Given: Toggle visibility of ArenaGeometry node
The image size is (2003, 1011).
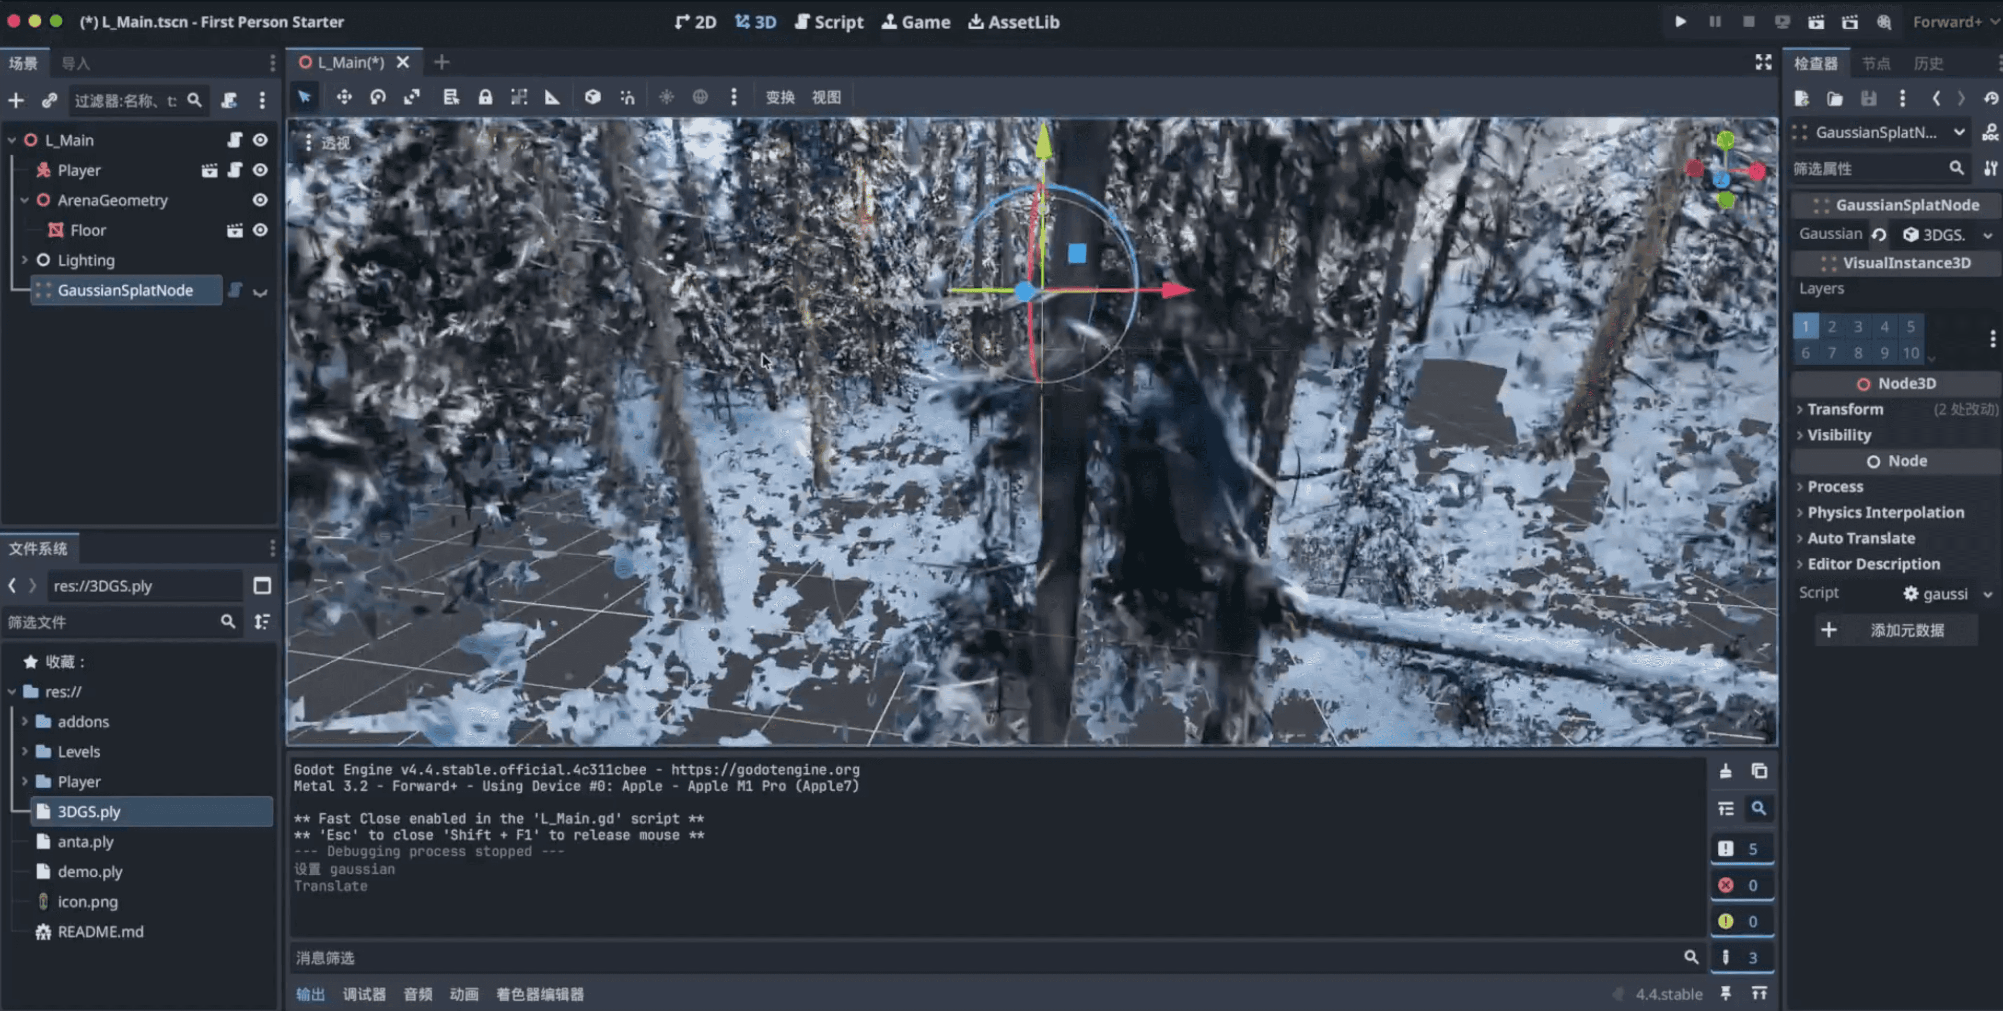Looking at the screenshot, I should [261, 199].
